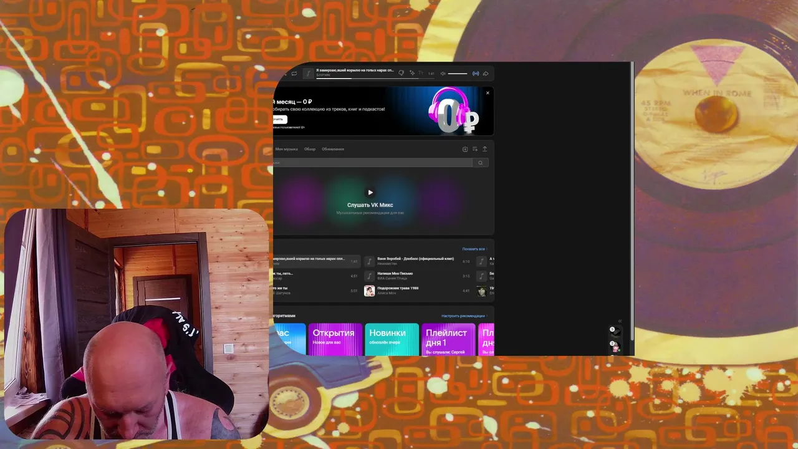Share the current track with the arrow icon
The image size is (798, 449).
pos(486,74)
